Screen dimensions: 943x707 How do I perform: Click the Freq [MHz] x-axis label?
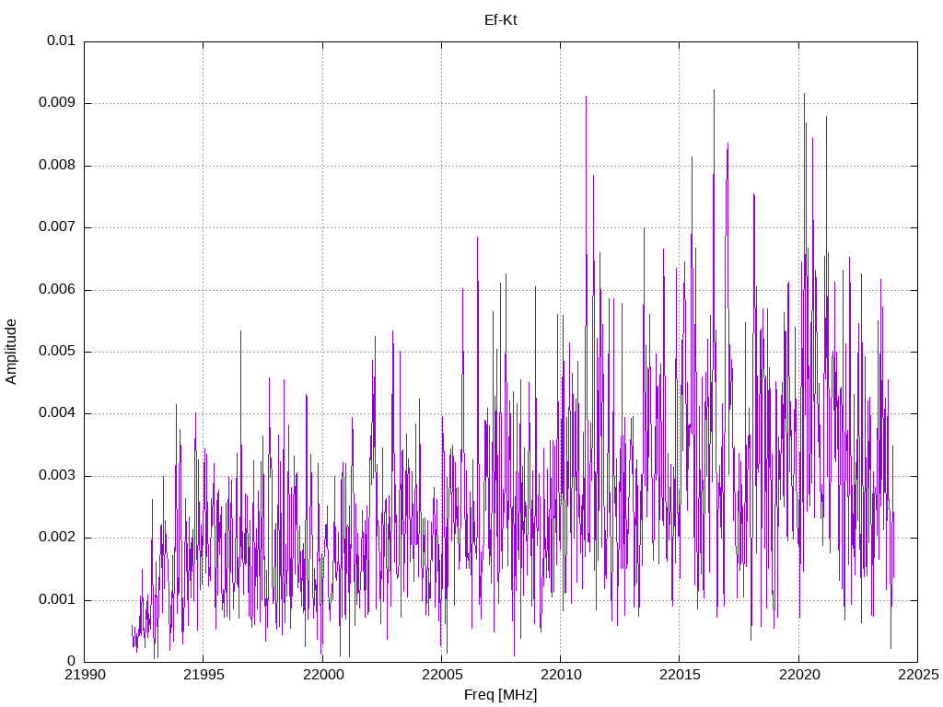(500, 695)
